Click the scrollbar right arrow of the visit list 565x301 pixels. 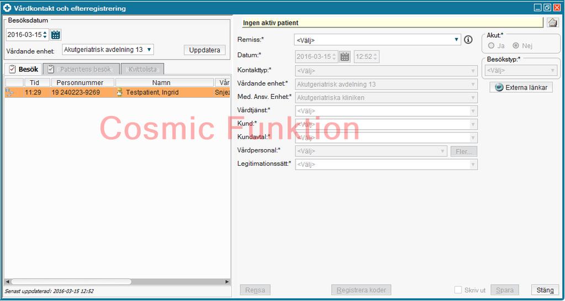click(x=227, y=282)
